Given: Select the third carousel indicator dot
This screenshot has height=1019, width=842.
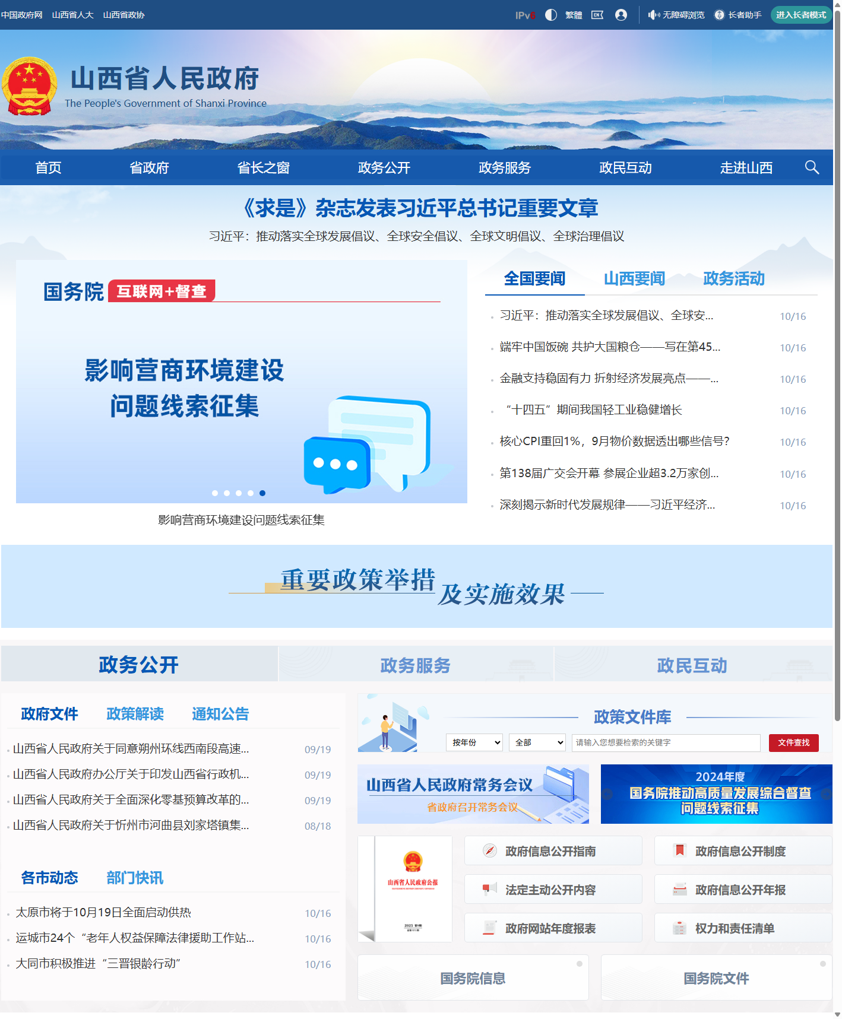Looking at the screenshot, I should 239,493.
